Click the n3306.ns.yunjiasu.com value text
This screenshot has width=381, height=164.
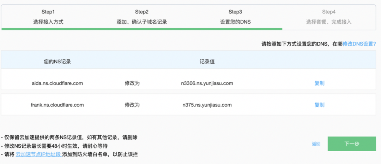click(x=207, y=83)
